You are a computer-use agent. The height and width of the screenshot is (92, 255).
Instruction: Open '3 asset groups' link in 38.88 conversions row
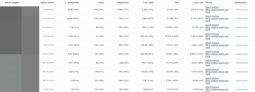point(242,10)
